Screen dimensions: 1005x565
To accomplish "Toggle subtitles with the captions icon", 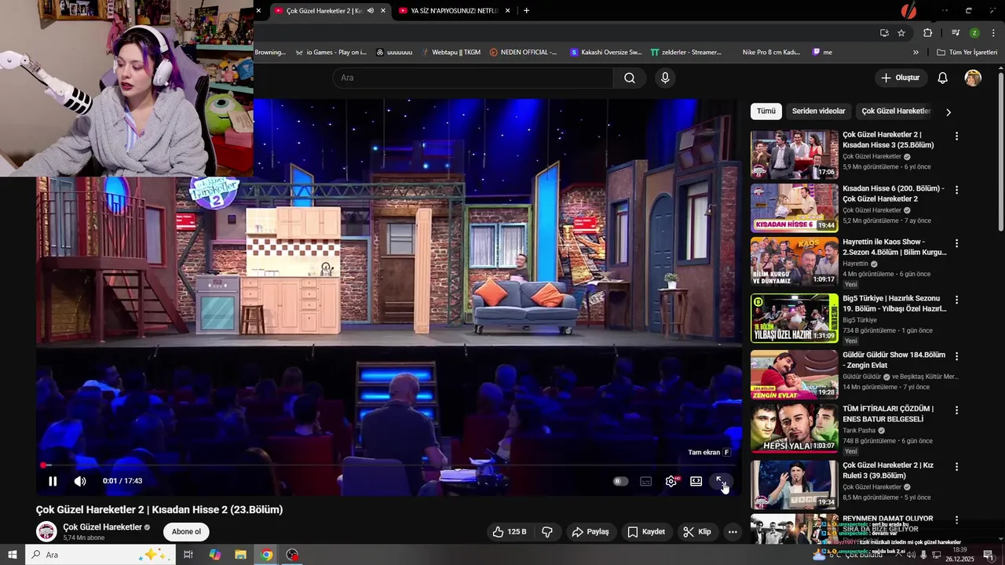I will click(x=645, y=481).
